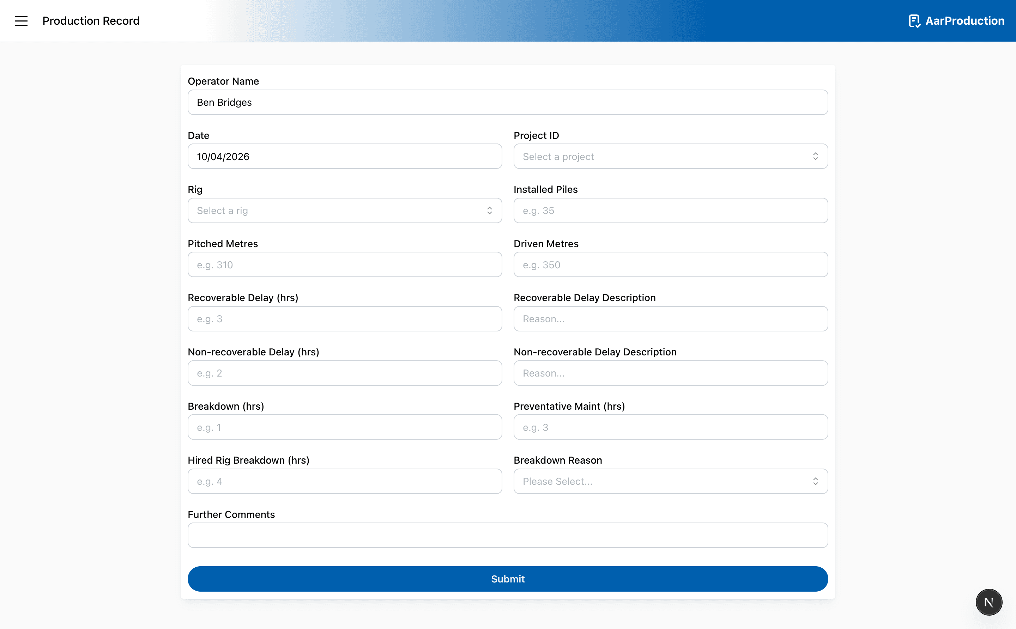
Task: Click the Non-recoverable Delay Description field
Action: click(670, 373)
